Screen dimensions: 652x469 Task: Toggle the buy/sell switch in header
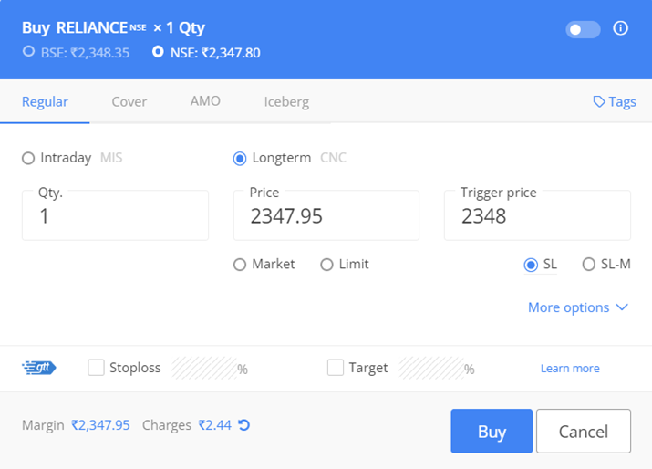tap(583, 29)
